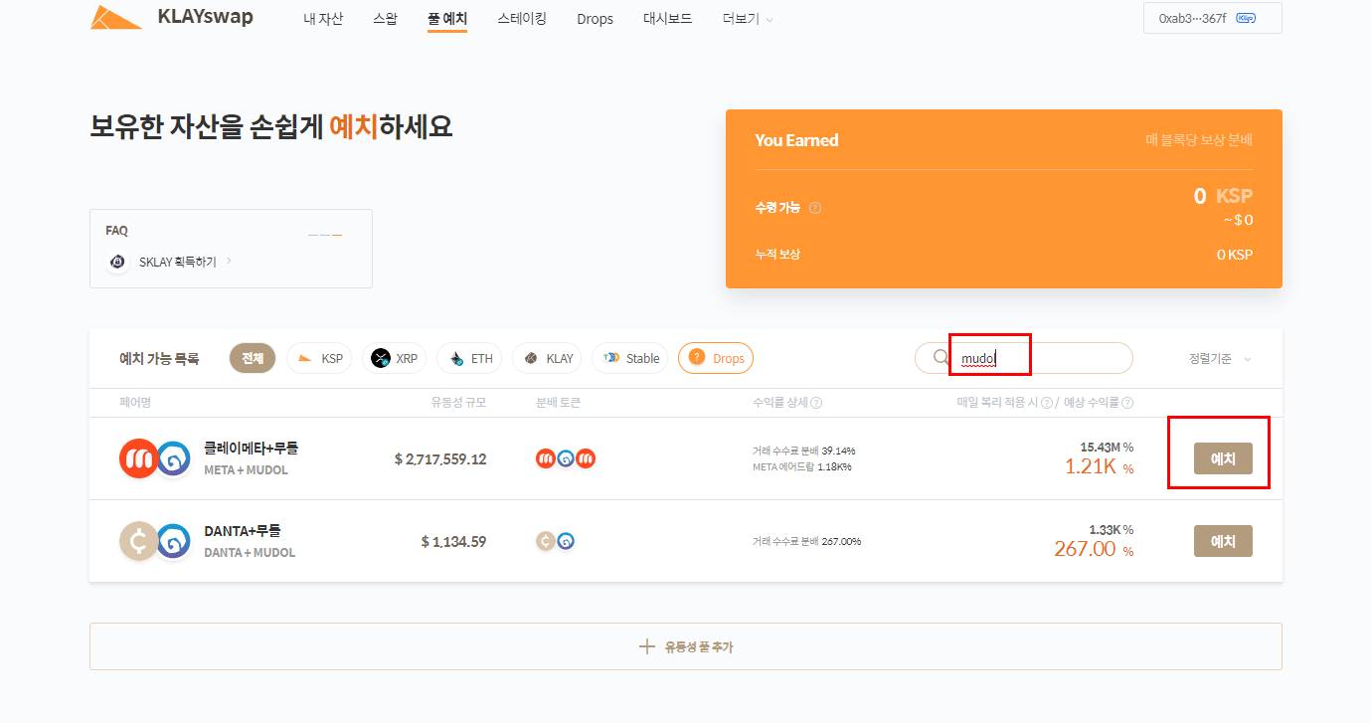Image resolution: width=1371 pixels, height=723 pixels.
Task: Click the SKLAY coin icon in FAQ card
Action: [x=118, y=262]
